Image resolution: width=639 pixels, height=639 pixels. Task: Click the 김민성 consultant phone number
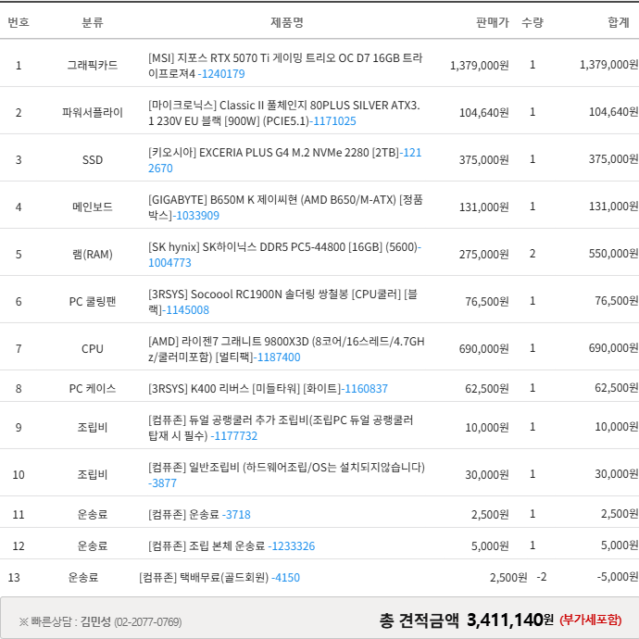coord(147,621)
